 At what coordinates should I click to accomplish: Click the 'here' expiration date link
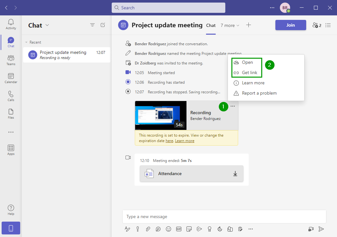tap(169, 141)
